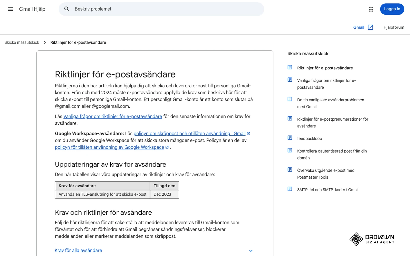Click the Logga in button

click(x=392, y=9)
